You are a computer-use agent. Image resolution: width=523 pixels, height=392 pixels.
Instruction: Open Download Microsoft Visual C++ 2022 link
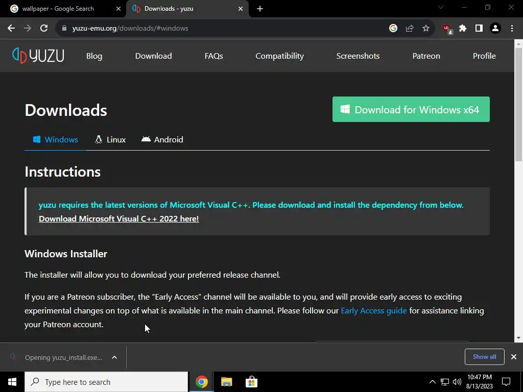coord(118,218)
